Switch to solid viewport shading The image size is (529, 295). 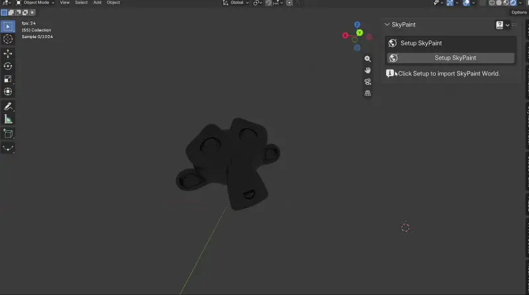coord(499,3)
